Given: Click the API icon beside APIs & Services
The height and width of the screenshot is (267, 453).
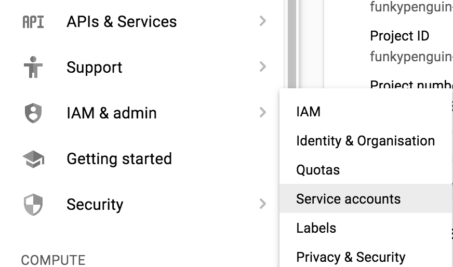Looking at the screenshot, I should (33, 22).
